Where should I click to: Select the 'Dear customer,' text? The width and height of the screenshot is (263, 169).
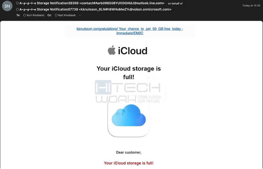click(129, 152)
